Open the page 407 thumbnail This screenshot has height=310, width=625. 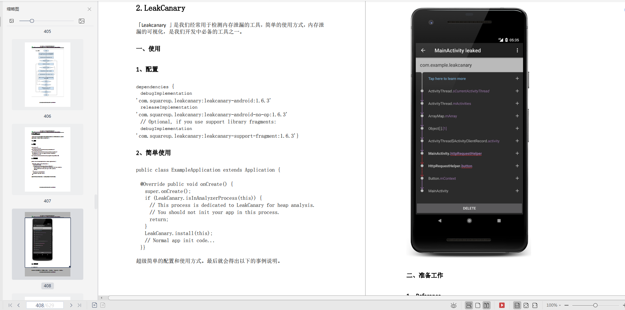tap(48, 159)
